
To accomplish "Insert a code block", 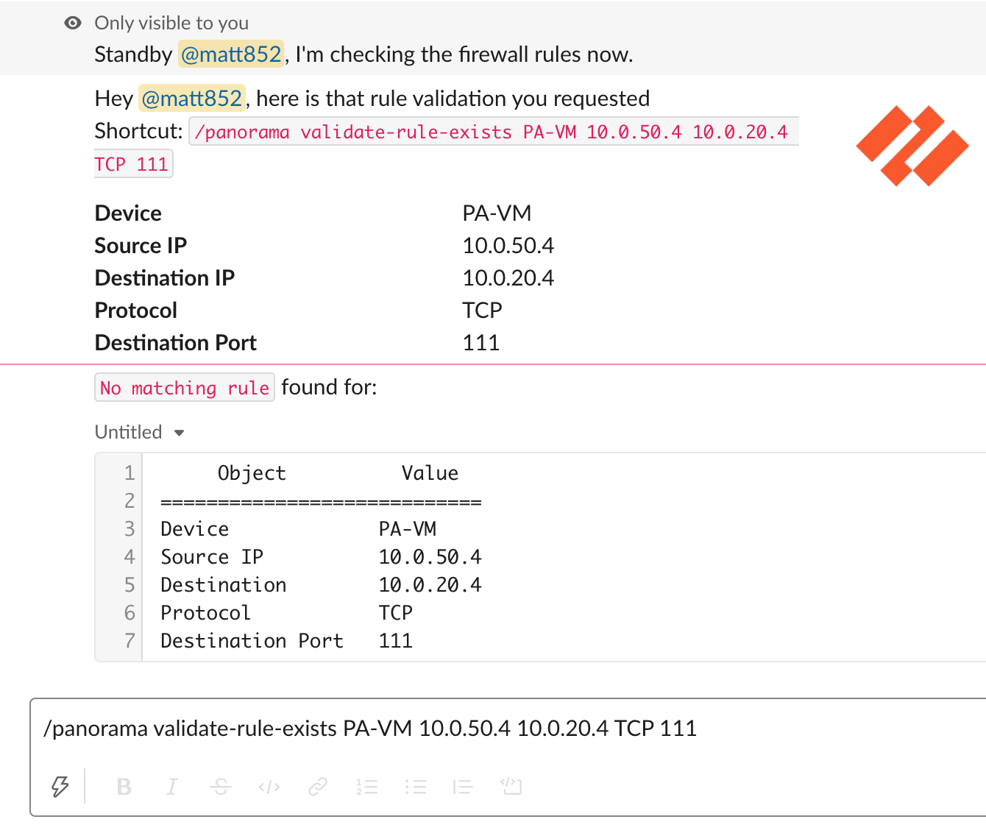I will tap(511, 786).
